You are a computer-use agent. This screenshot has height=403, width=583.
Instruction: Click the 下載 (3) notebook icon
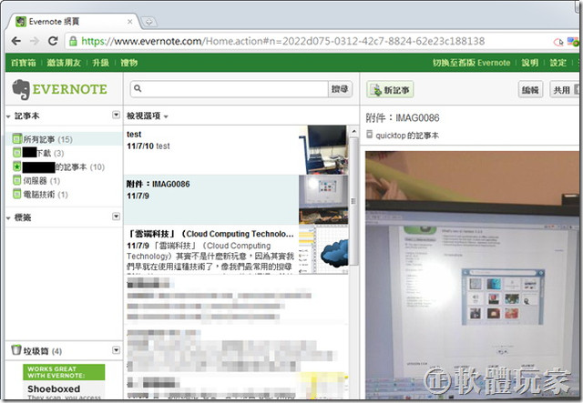16,153
